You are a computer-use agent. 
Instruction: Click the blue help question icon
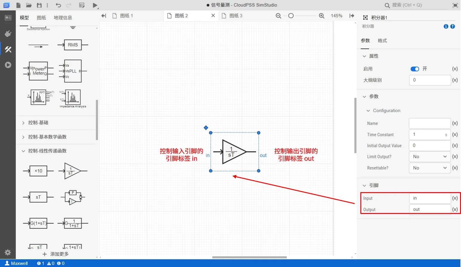click(453, 26)
